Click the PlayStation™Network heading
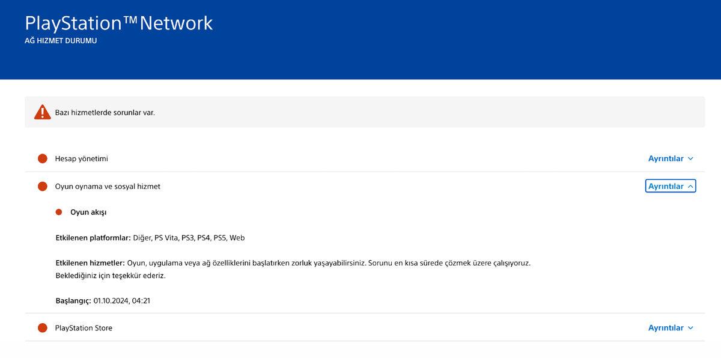 118,23
